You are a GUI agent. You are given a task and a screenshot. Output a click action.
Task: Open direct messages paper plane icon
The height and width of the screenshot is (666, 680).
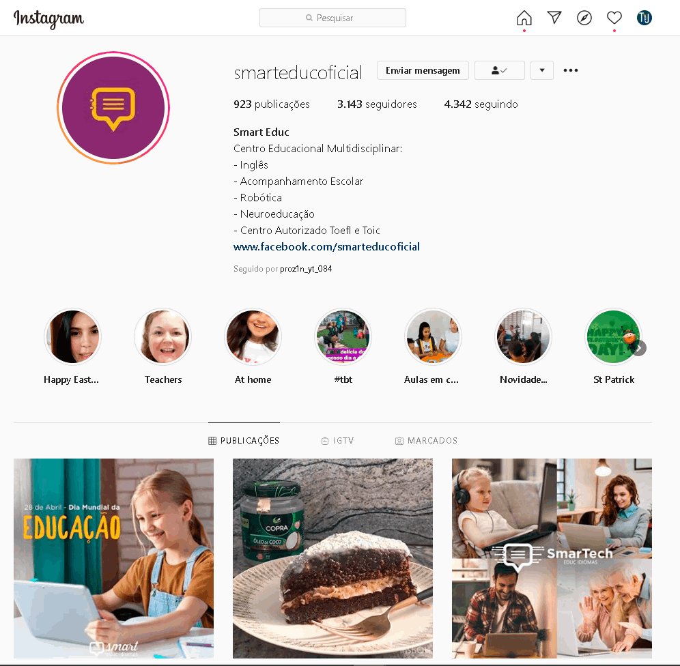point(554,18)
